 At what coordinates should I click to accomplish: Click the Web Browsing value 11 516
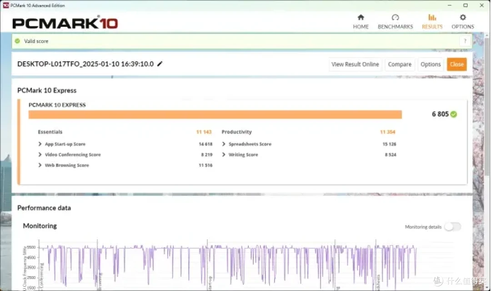(205, 165)
